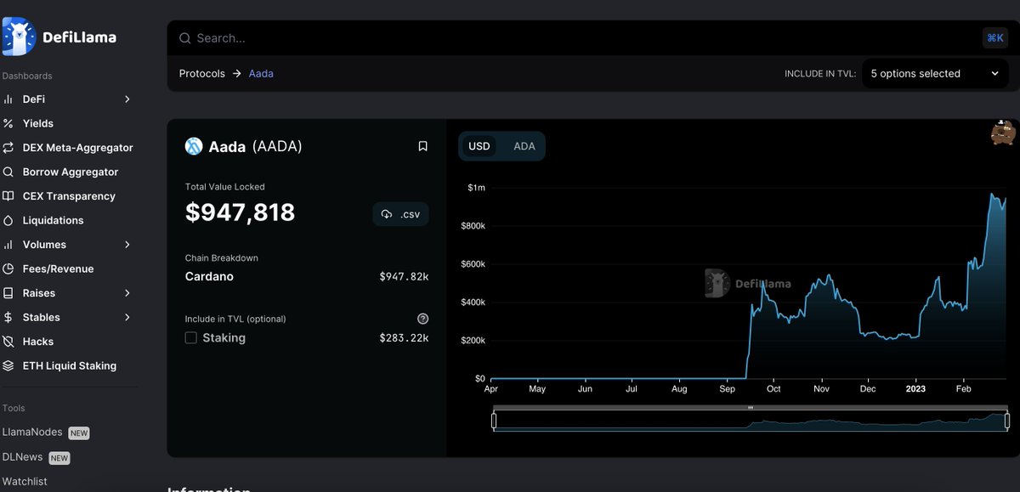Image resolution: width=1020 pixels, height=492 pixels.
Task: Open Fees/Revenue dashboard
Action: point(58,269)
